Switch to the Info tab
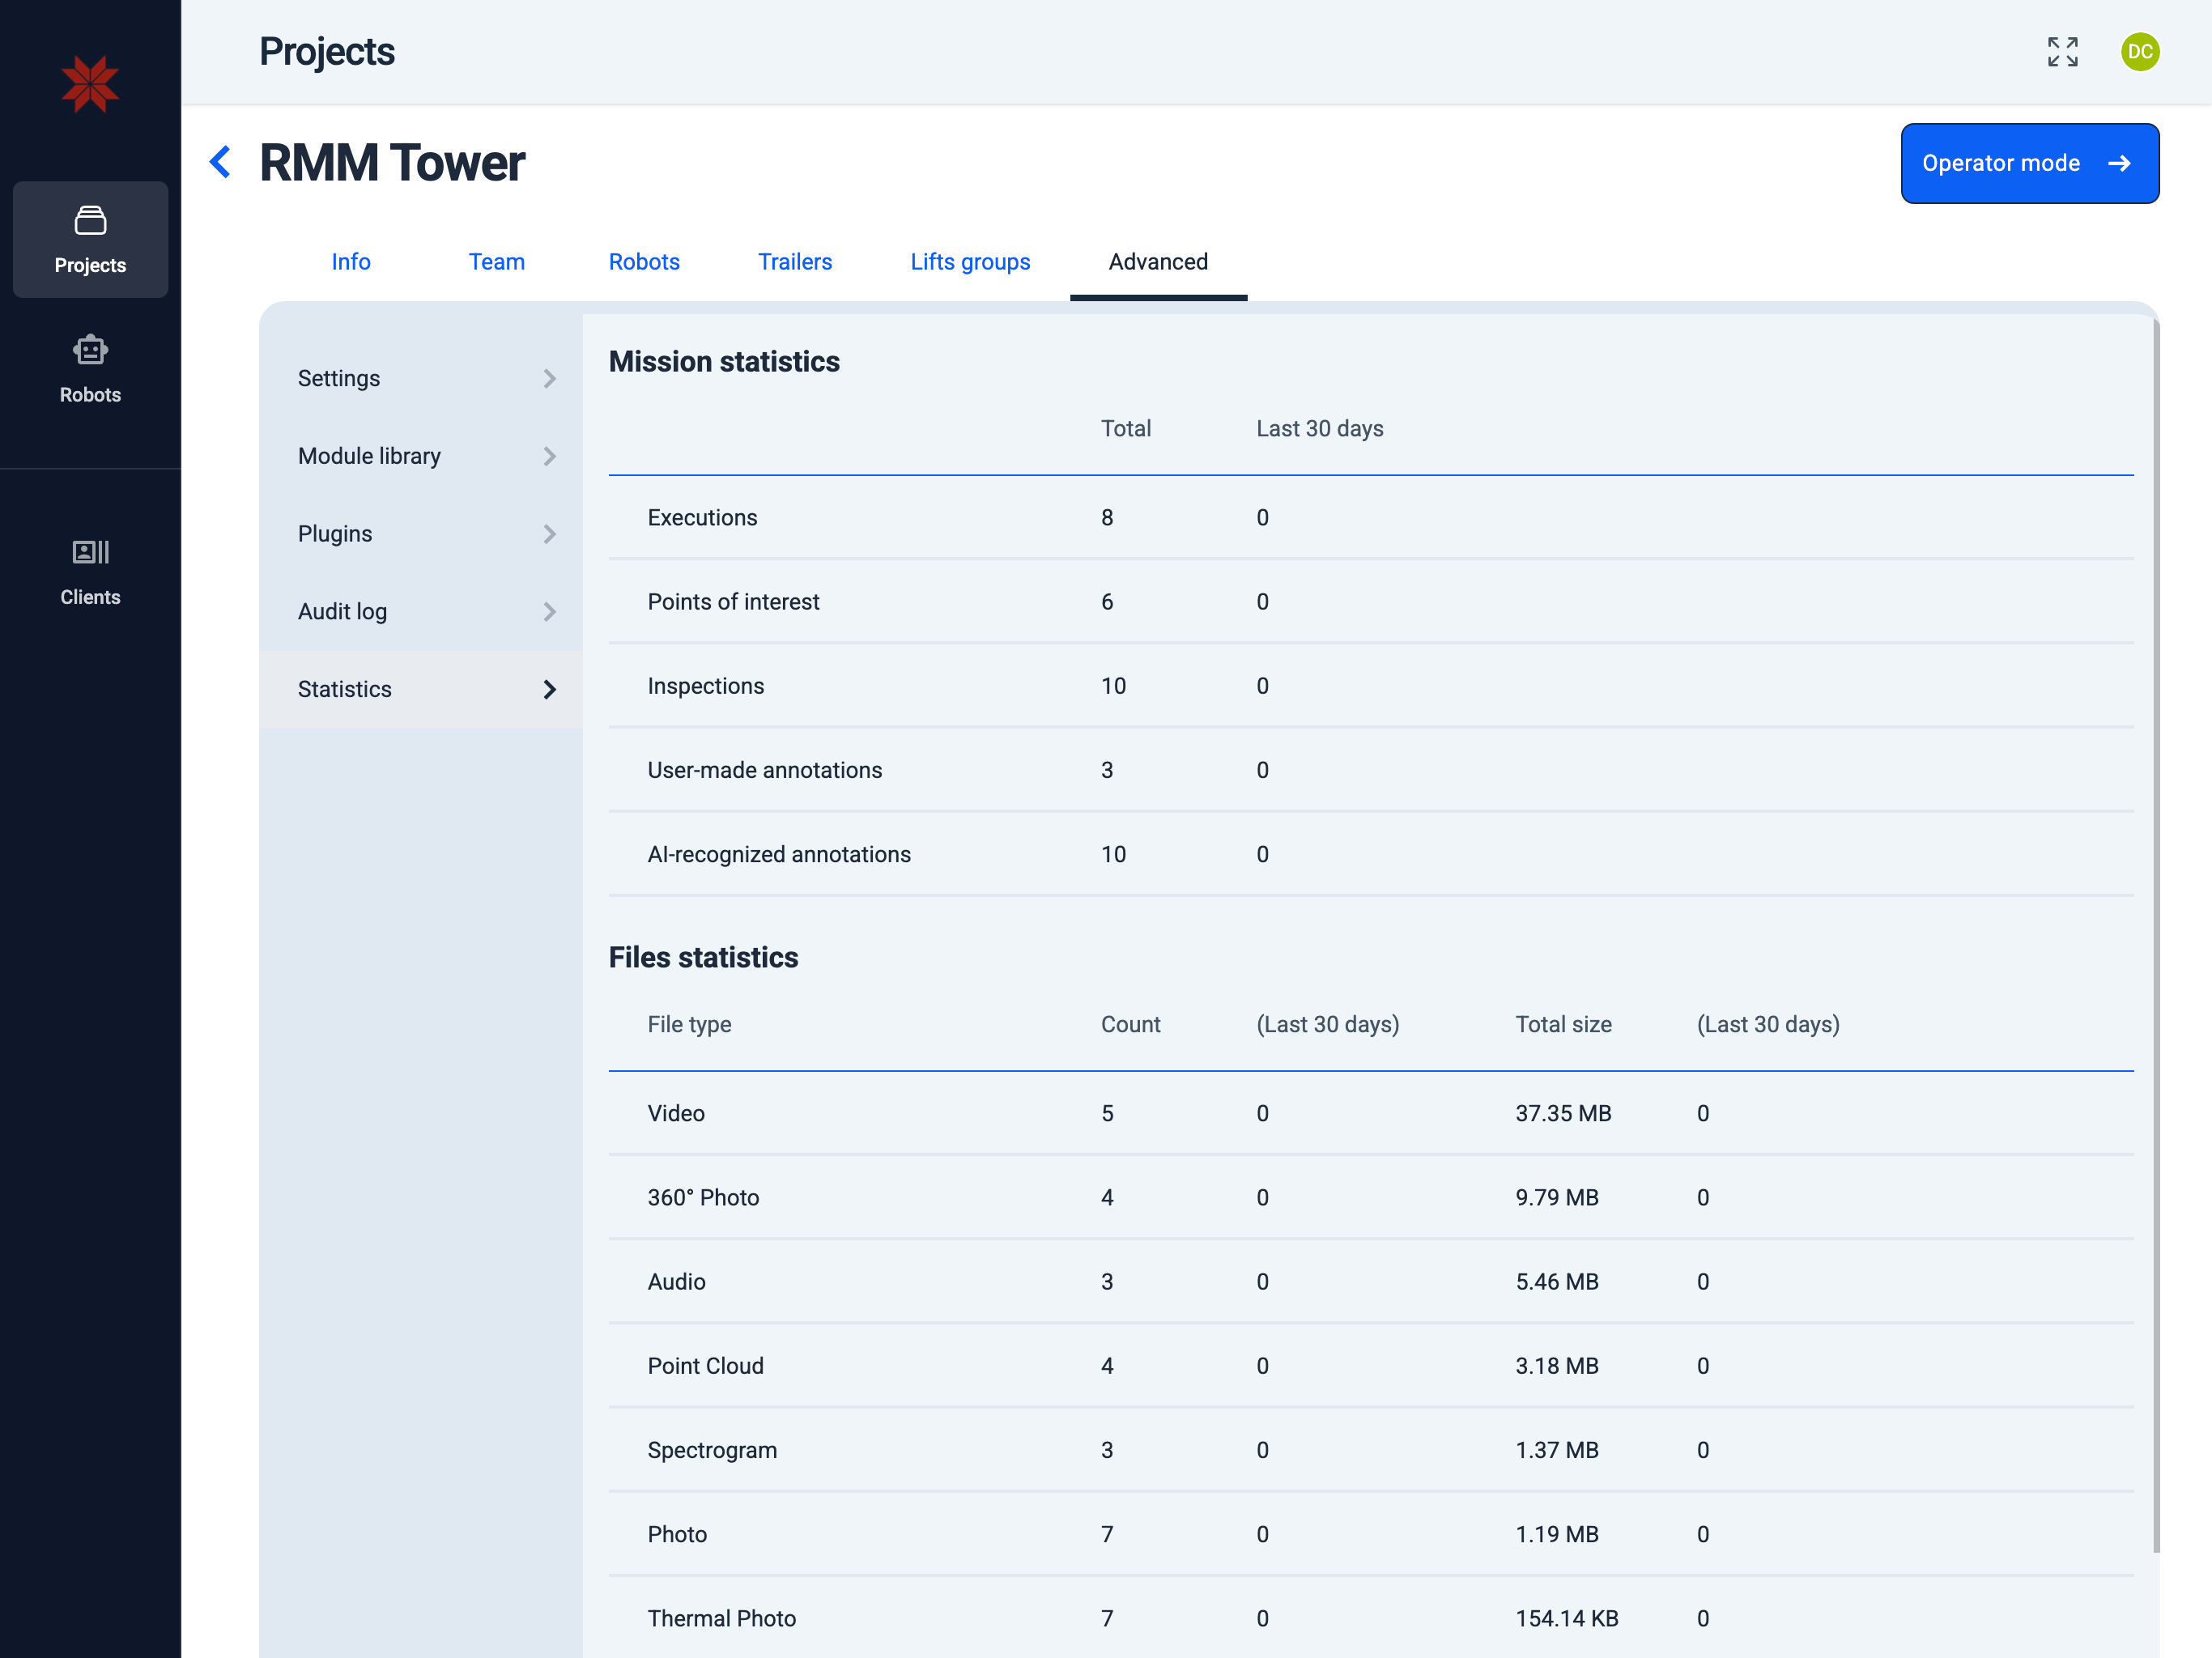The image size is (2212, 1658). [351, 262]
